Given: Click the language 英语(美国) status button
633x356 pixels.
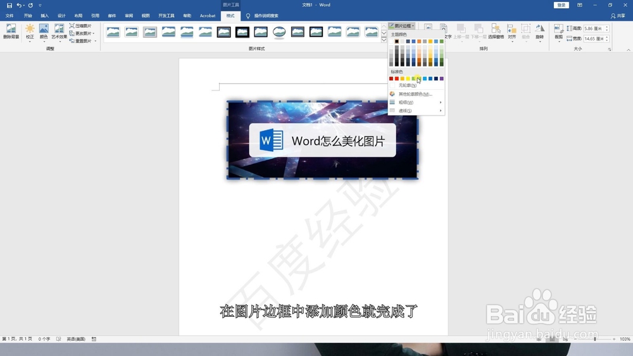Looking at the screenshot, I should click(x=76, y=339).
